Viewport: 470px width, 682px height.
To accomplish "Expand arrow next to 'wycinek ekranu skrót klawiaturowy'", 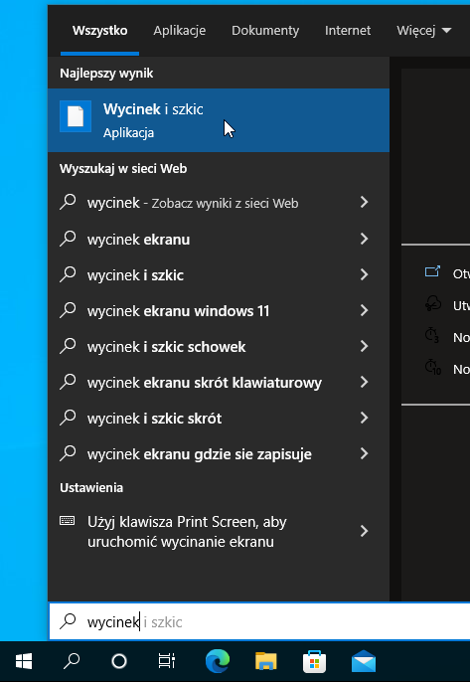I will (365, 382).
